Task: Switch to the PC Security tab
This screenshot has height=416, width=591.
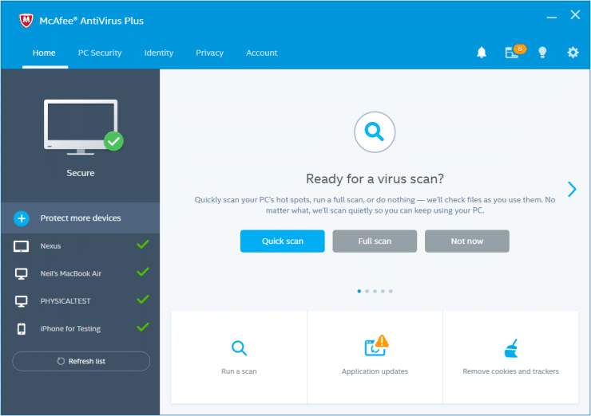Action: pos(100,53)
